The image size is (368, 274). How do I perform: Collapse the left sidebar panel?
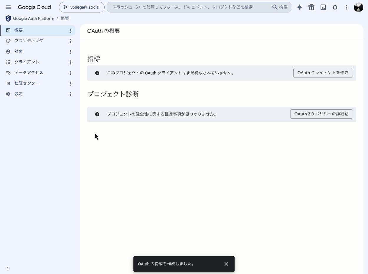click(8, 268)
